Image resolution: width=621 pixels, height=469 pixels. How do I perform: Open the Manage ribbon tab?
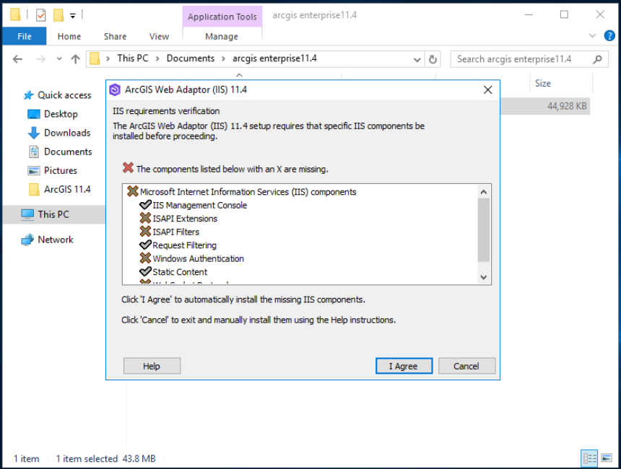point(222,36)
